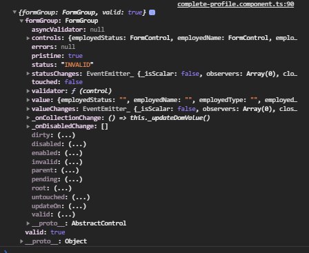Select the touched: false row
This screenshot has width=309, height=253.
(x=57, y=82)
